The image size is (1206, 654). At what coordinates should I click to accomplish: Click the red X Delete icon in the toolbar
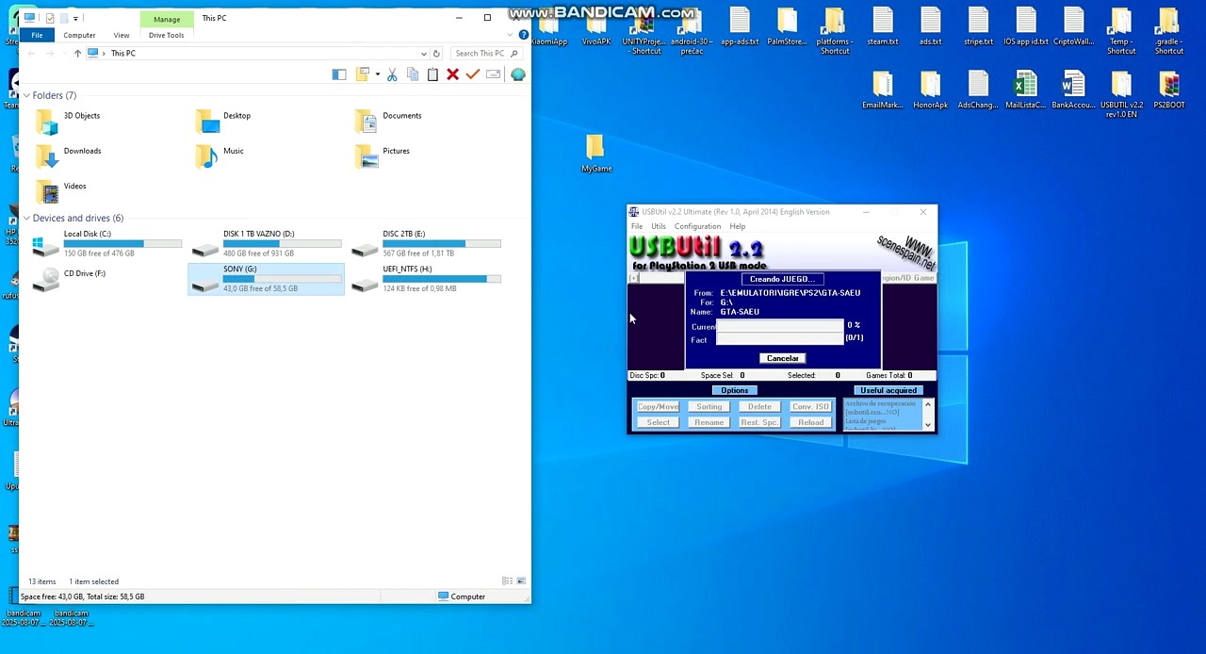pos(452,74)
